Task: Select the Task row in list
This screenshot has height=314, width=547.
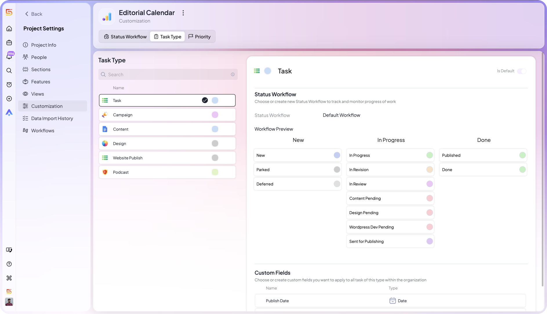Action: 167,100
